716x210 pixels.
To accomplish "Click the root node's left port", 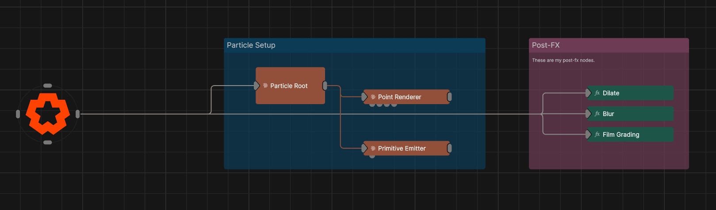I will 18,114.
